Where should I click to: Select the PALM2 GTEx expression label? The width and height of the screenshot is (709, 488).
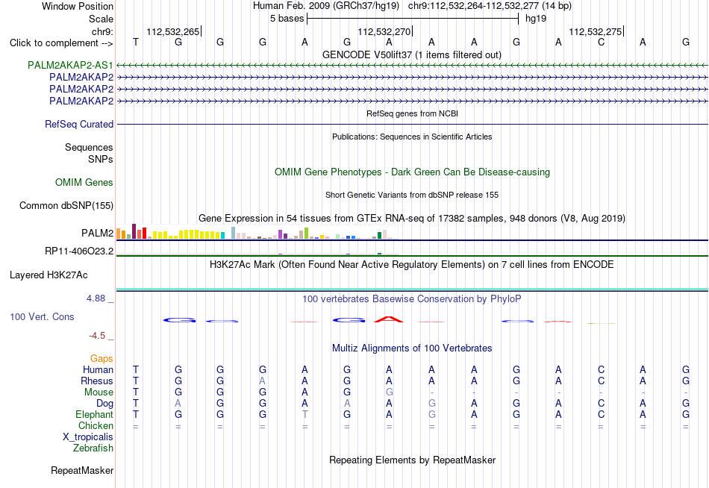[97, 233]
